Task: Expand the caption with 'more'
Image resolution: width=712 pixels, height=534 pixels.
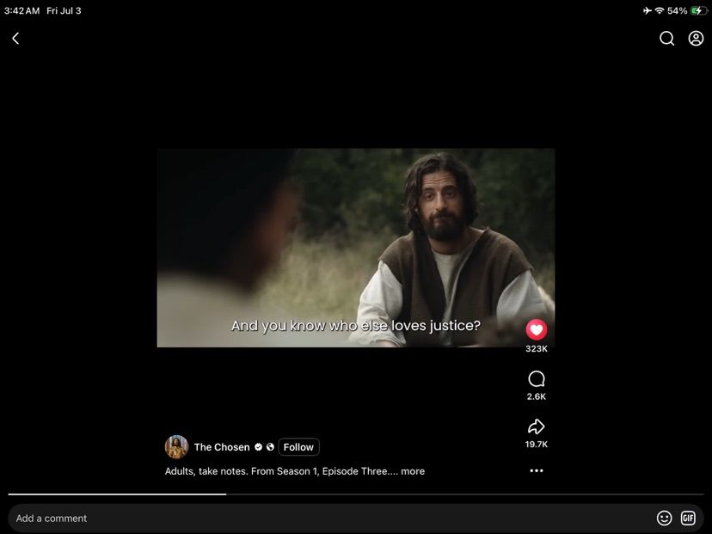Action: [413, 471]
